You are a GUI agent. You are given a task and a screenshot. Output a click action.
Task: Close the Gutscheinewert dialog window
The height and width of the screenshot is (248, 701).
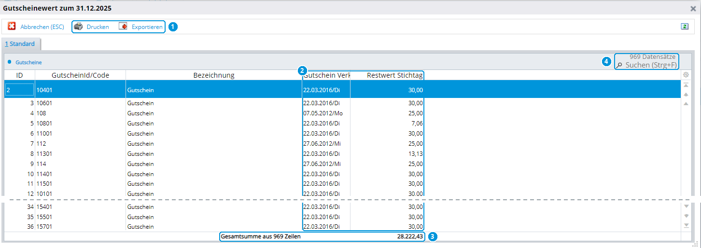coord(693,8)
